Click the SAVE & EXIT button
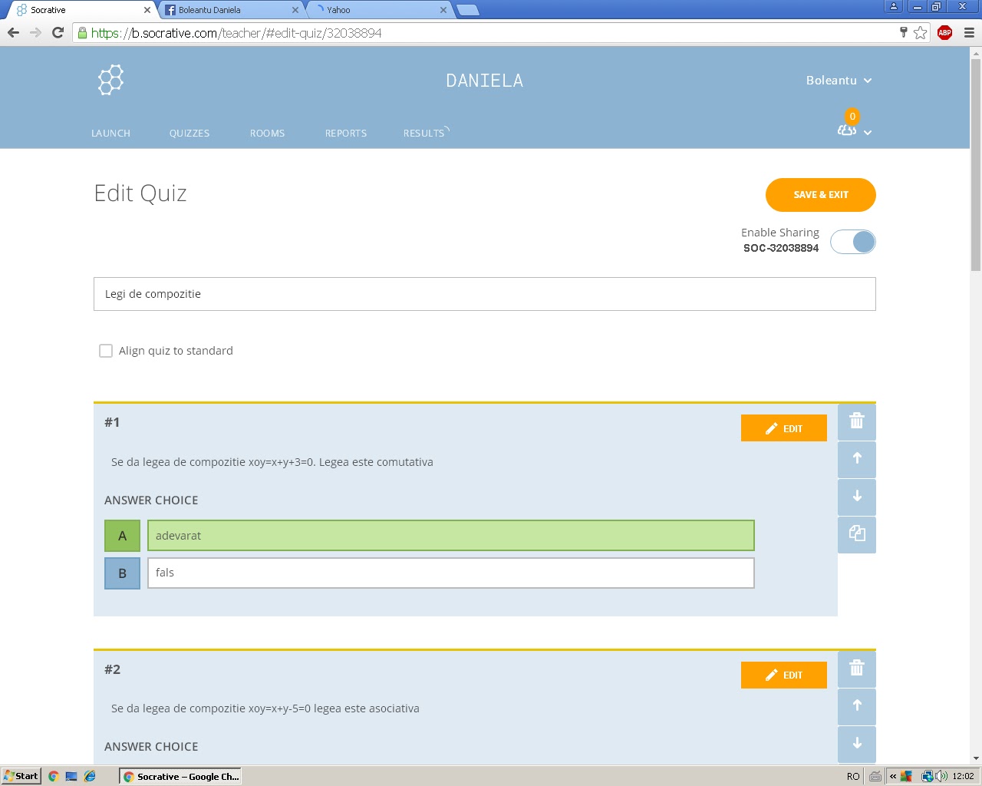This screenshot has width=982, height=786. (821, 195)
